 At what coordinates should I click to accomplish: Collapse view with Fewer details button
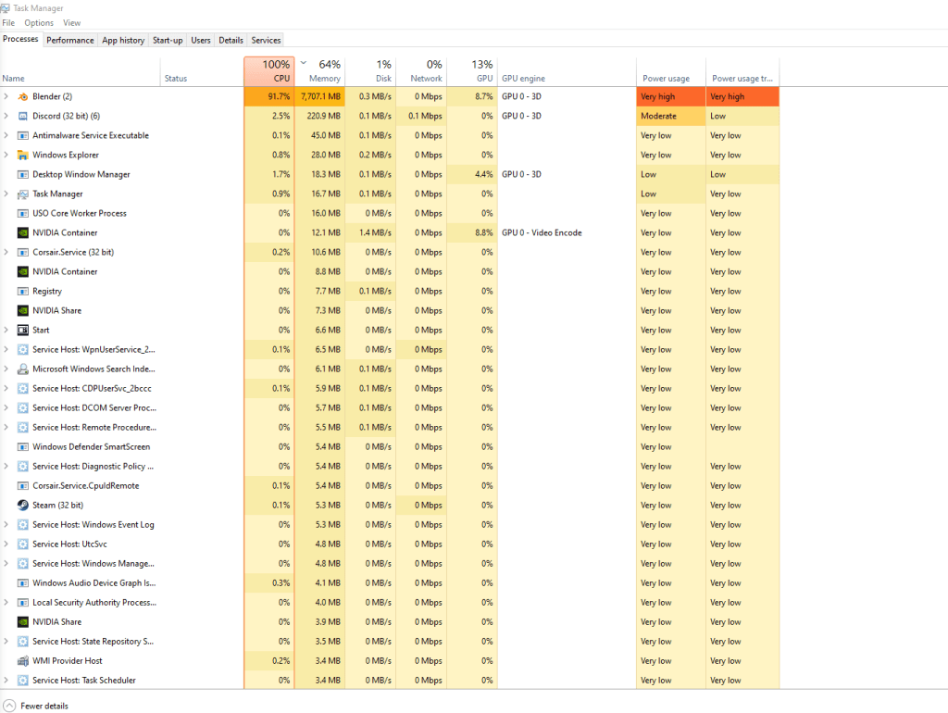click(35, 706)
